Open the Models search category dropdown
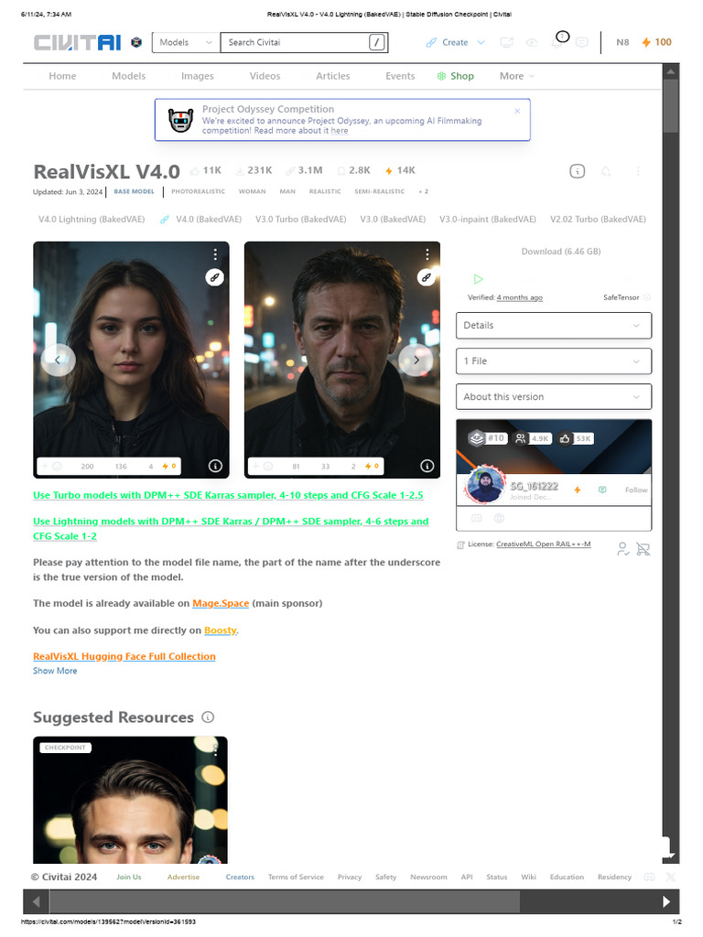Viewport: 703px width, 937px height. (x=186, y=42)
